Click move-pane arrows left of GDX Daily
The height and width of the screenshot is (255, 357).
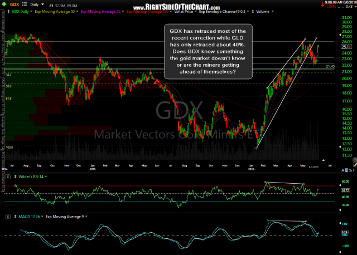[x=8, y=12]
